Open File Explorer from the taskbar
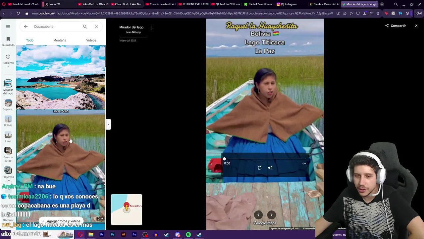The height and width of the screenshot is (239, 424). 91,235
